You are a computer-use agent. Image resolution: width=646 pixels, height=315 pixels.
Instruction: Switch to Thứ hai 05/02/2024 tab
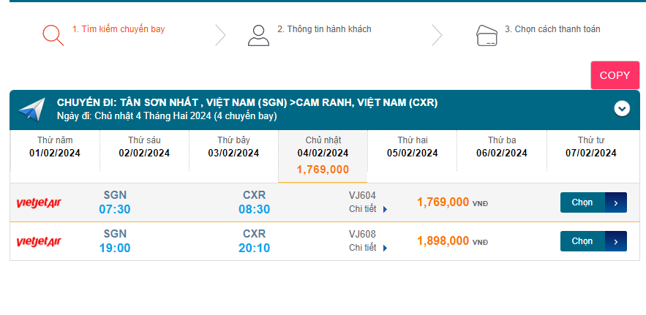point(412,147)
